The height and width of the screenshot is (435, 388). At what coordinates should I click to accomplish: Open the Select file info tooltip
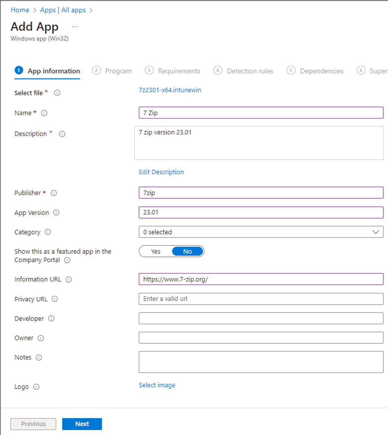coord(57,93)
